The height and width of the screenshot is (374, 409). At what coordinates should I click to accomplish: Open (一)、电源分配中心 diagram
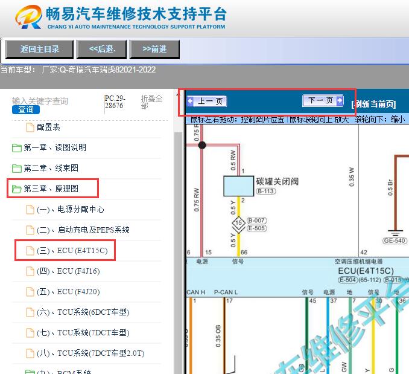pos(70,209)
